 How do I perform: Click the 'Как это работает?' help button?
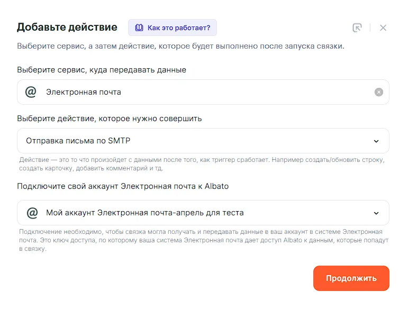[x=173, y=28]
